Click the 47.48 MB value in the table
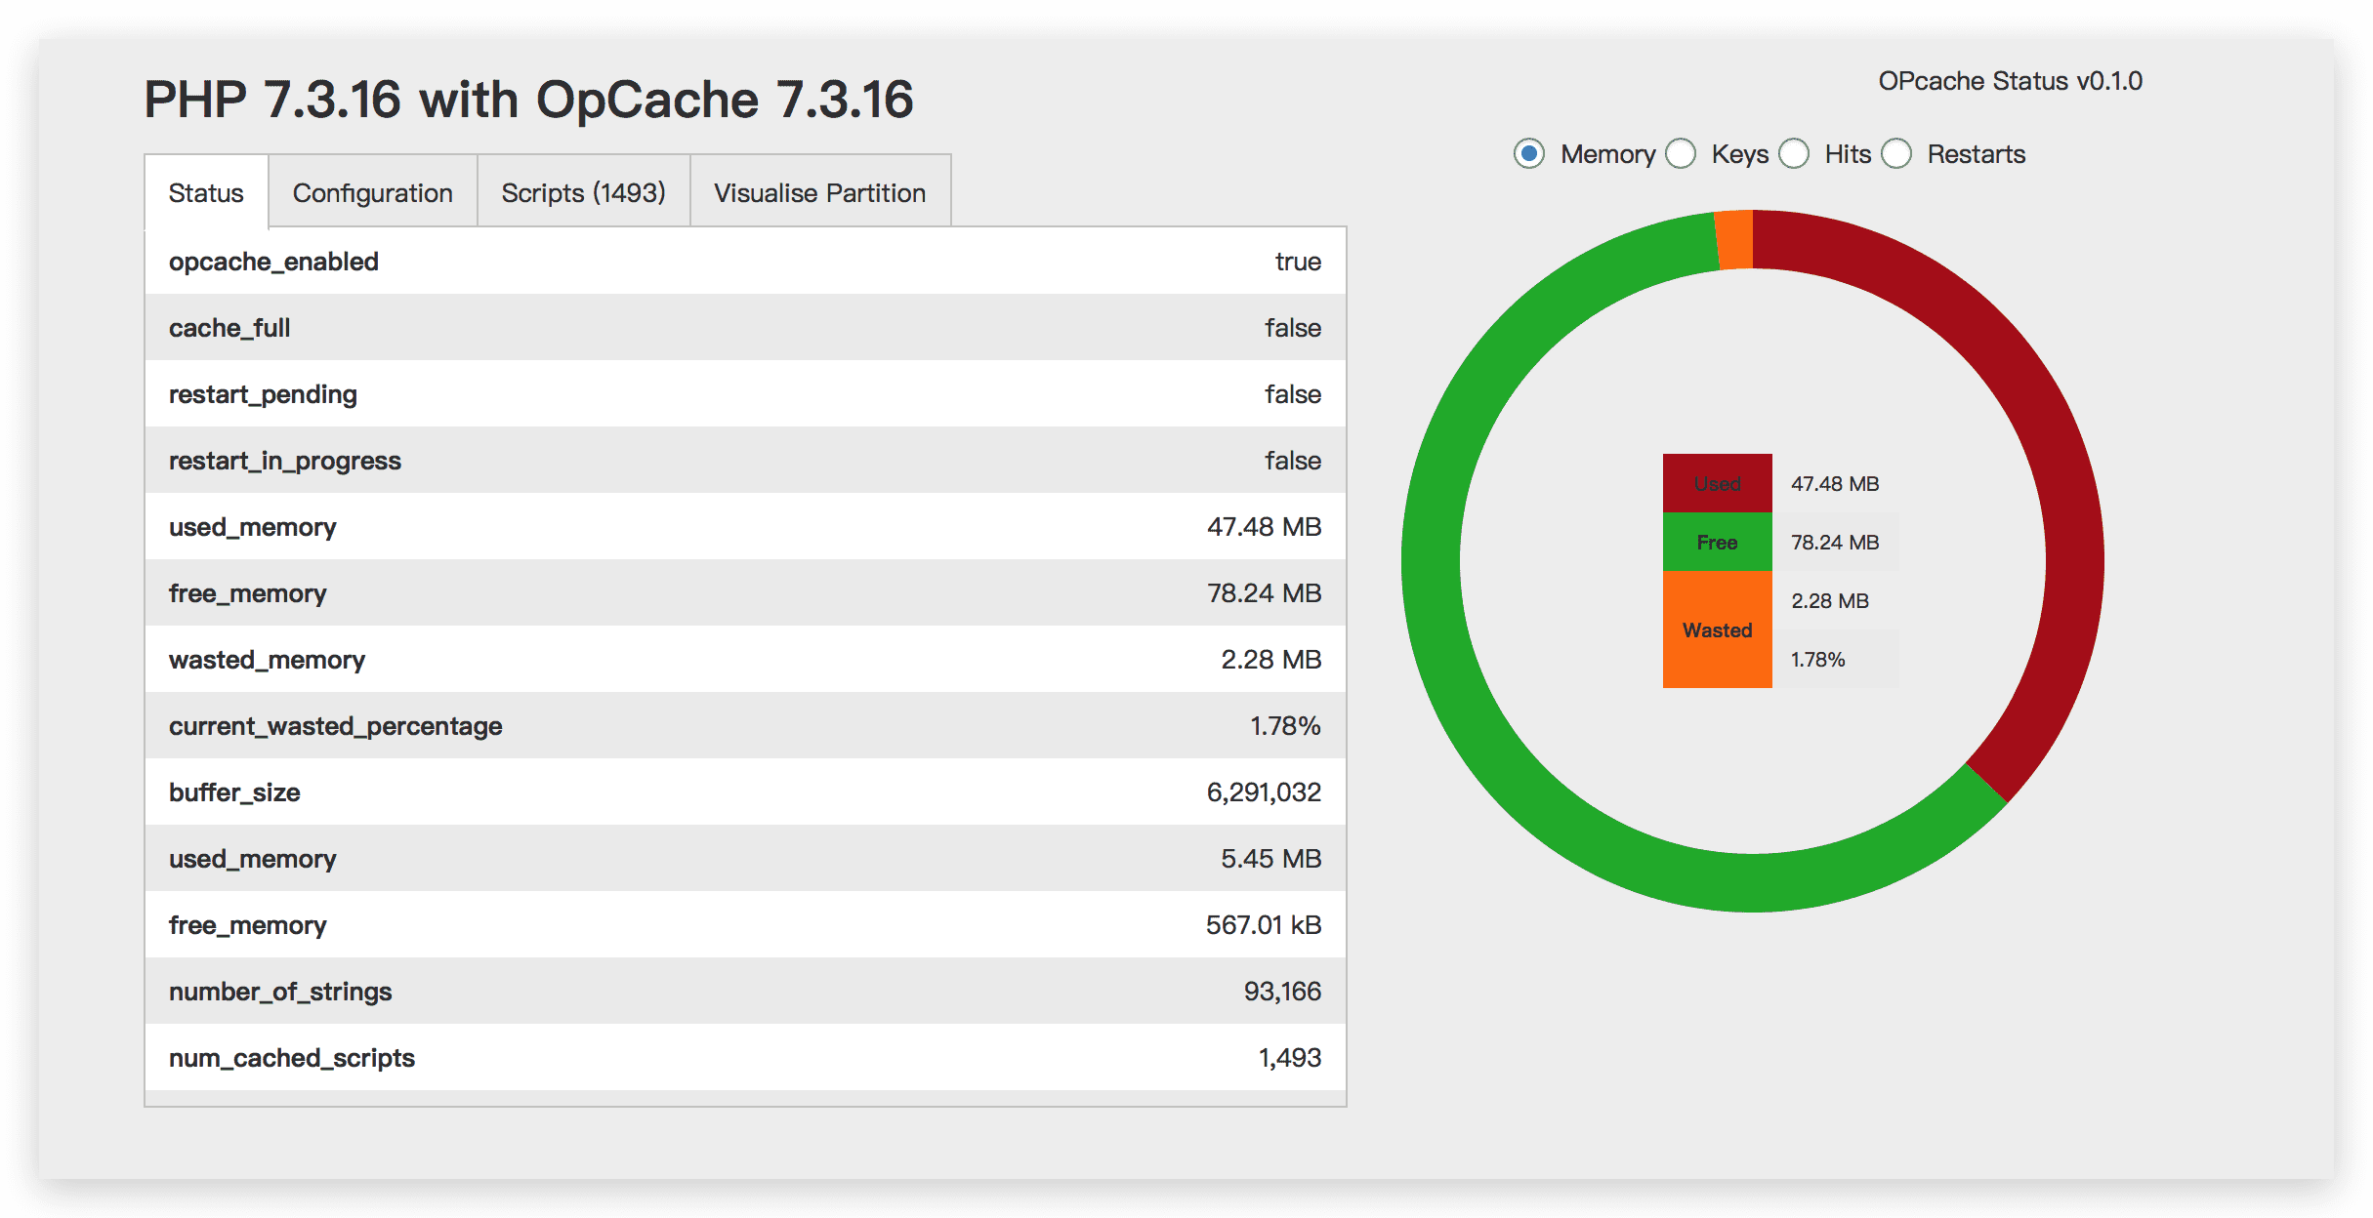The height and width of the screenshot is (1218, 2373). tap(1264, 527)
